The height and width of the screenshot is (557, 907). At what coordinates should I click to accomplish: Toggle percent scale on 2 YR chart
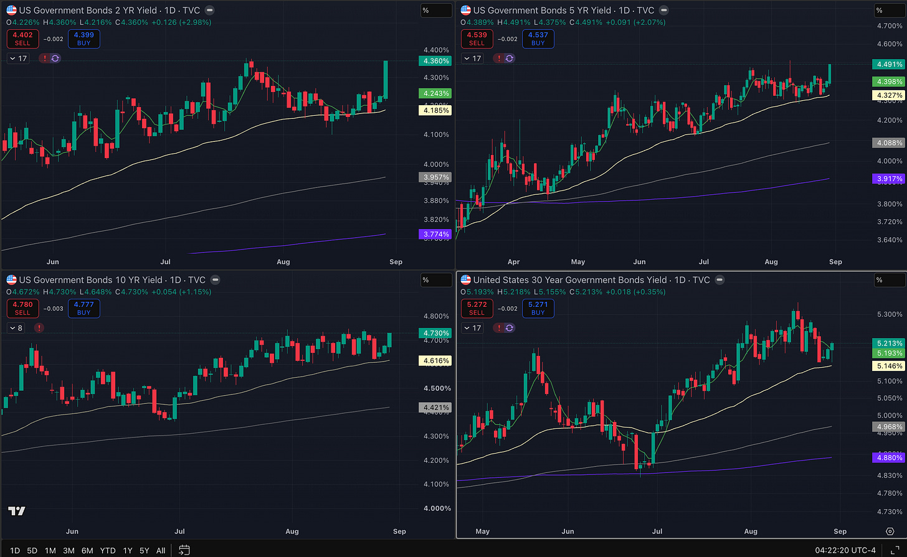click(436, 11)
